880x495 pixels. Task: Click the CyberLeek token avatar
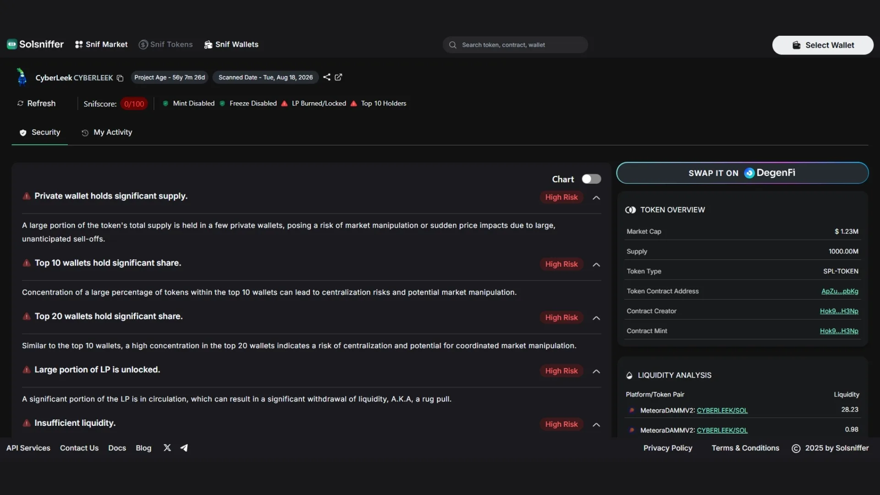point(22,77)
